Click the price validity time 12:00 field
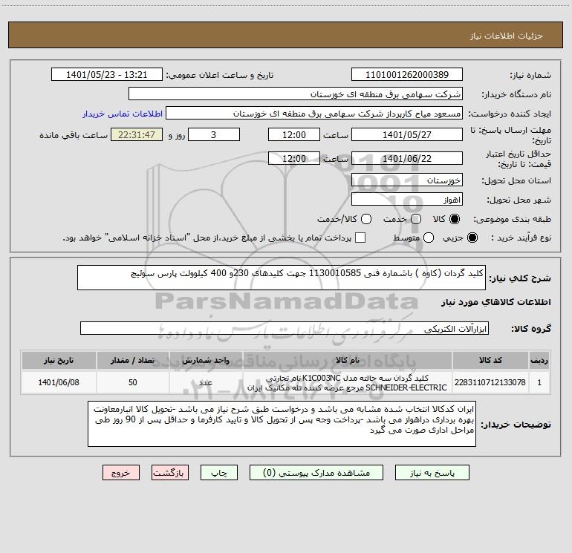The height and width of the screenshot is (553, 572). 294,159
